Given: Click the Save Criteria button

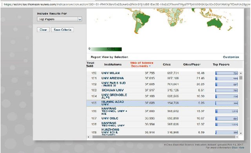Looking at the screenshot, I should (62, 30).
